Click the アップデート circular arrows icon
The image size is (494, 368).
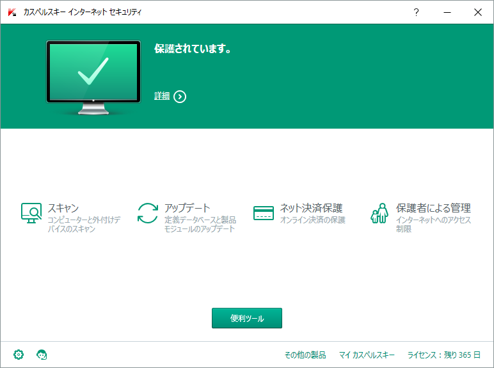(x=147, y=213)
